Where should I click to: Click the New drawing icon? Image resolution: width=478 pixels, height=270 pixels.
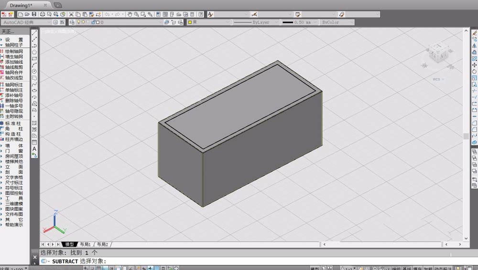tap(21, 14)
